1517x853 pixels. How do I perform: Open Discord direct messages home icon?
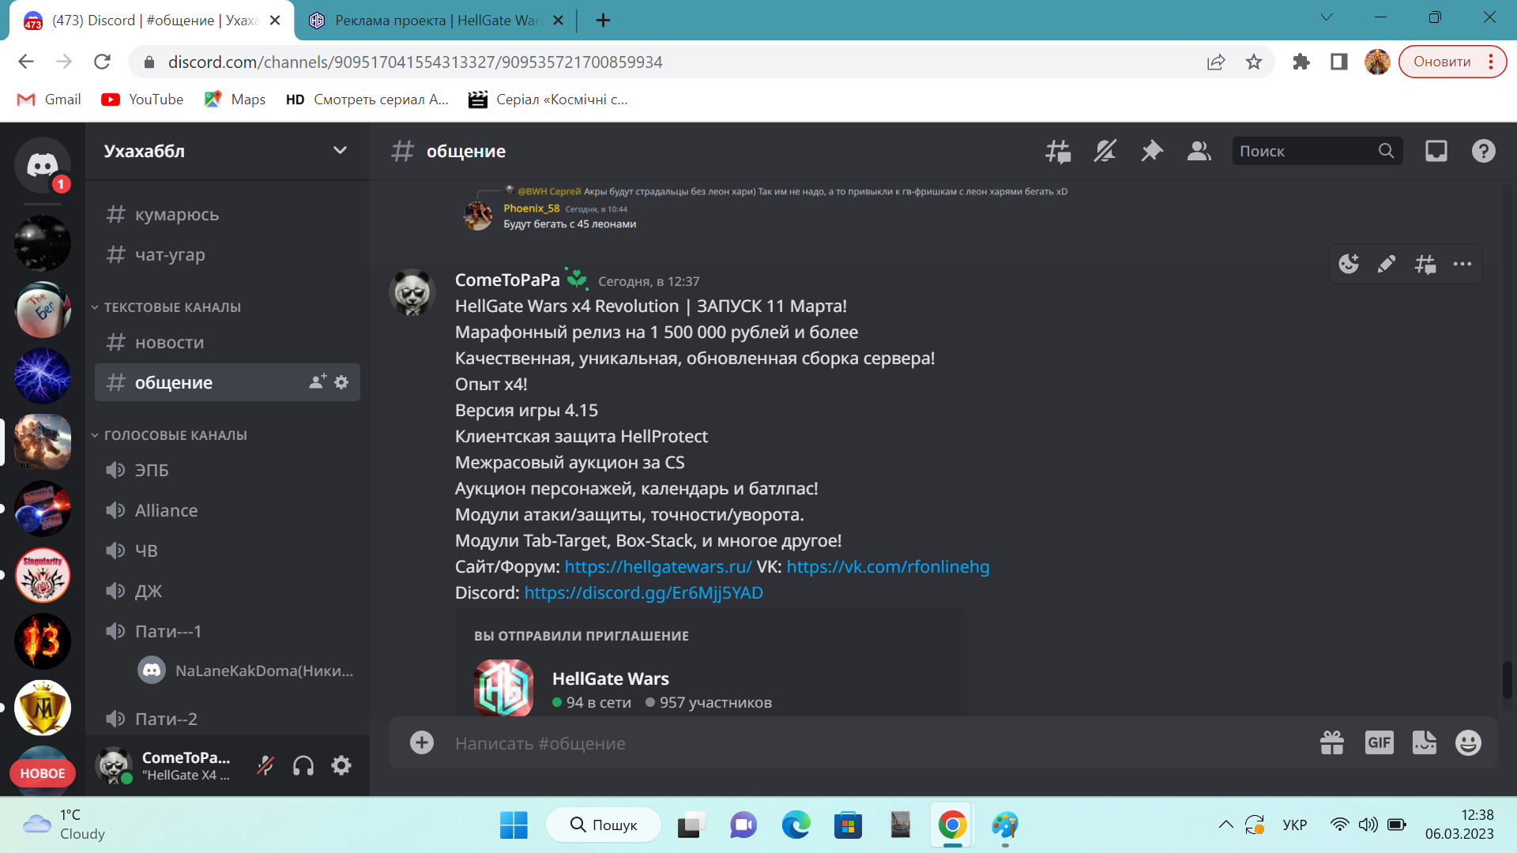(43, 165)
